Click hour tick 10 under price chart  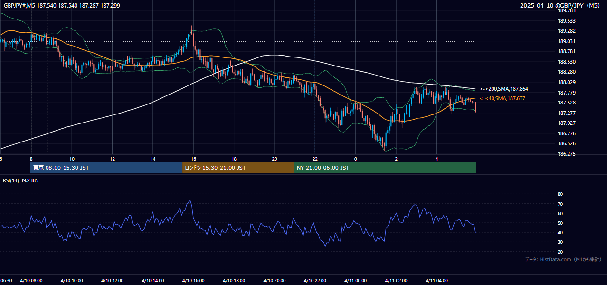(72, 159)
